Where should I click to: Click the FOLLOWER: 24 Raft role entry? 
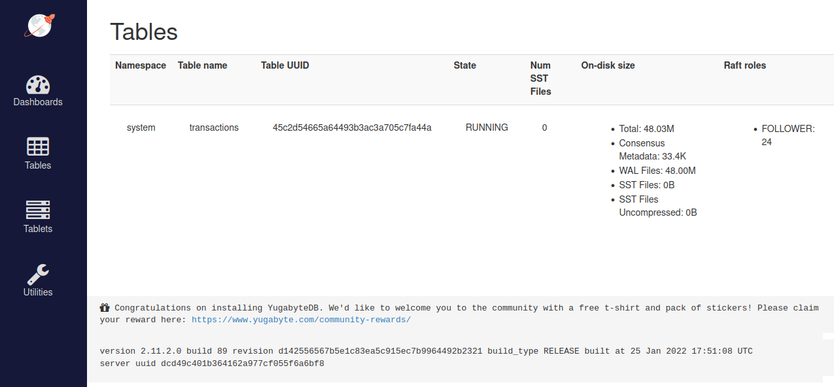pos(788,135)
